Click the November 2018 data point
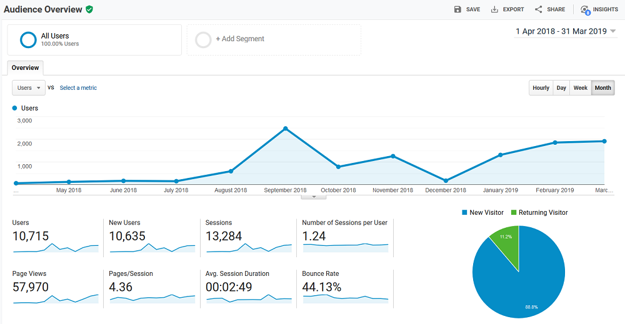The width and height of the screenshot is (625, 324). [393, 156]
